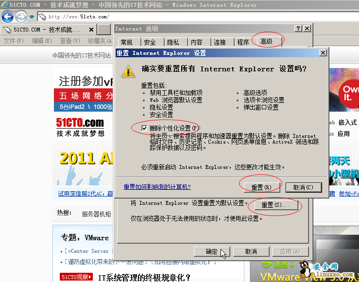Open the 编辑(E) menu
The width and height of the screenshot is (359, 282).
tap(42, 41)
